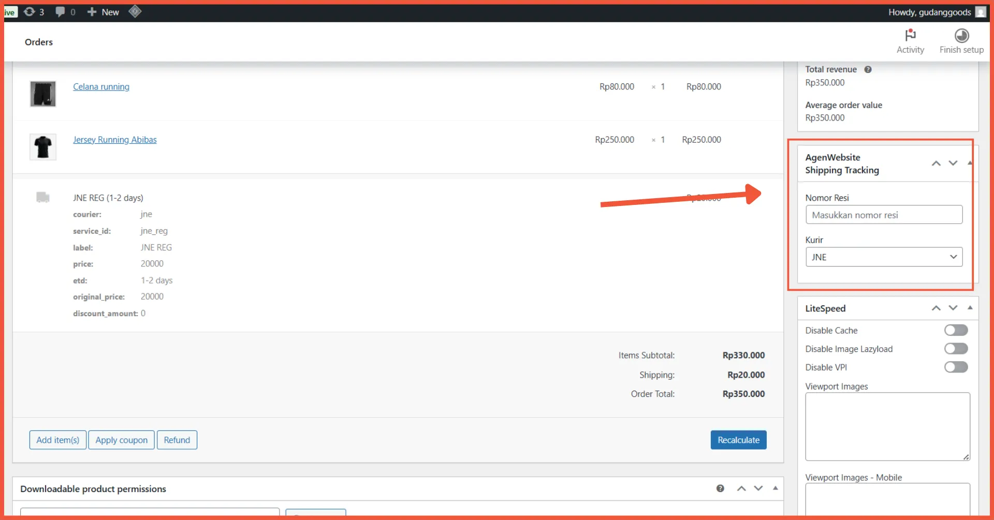Viewport: 994px width, 520px height.
Task: Click the updates icon in admin bar
Action: pyautogui.click(x=30, y=12)
